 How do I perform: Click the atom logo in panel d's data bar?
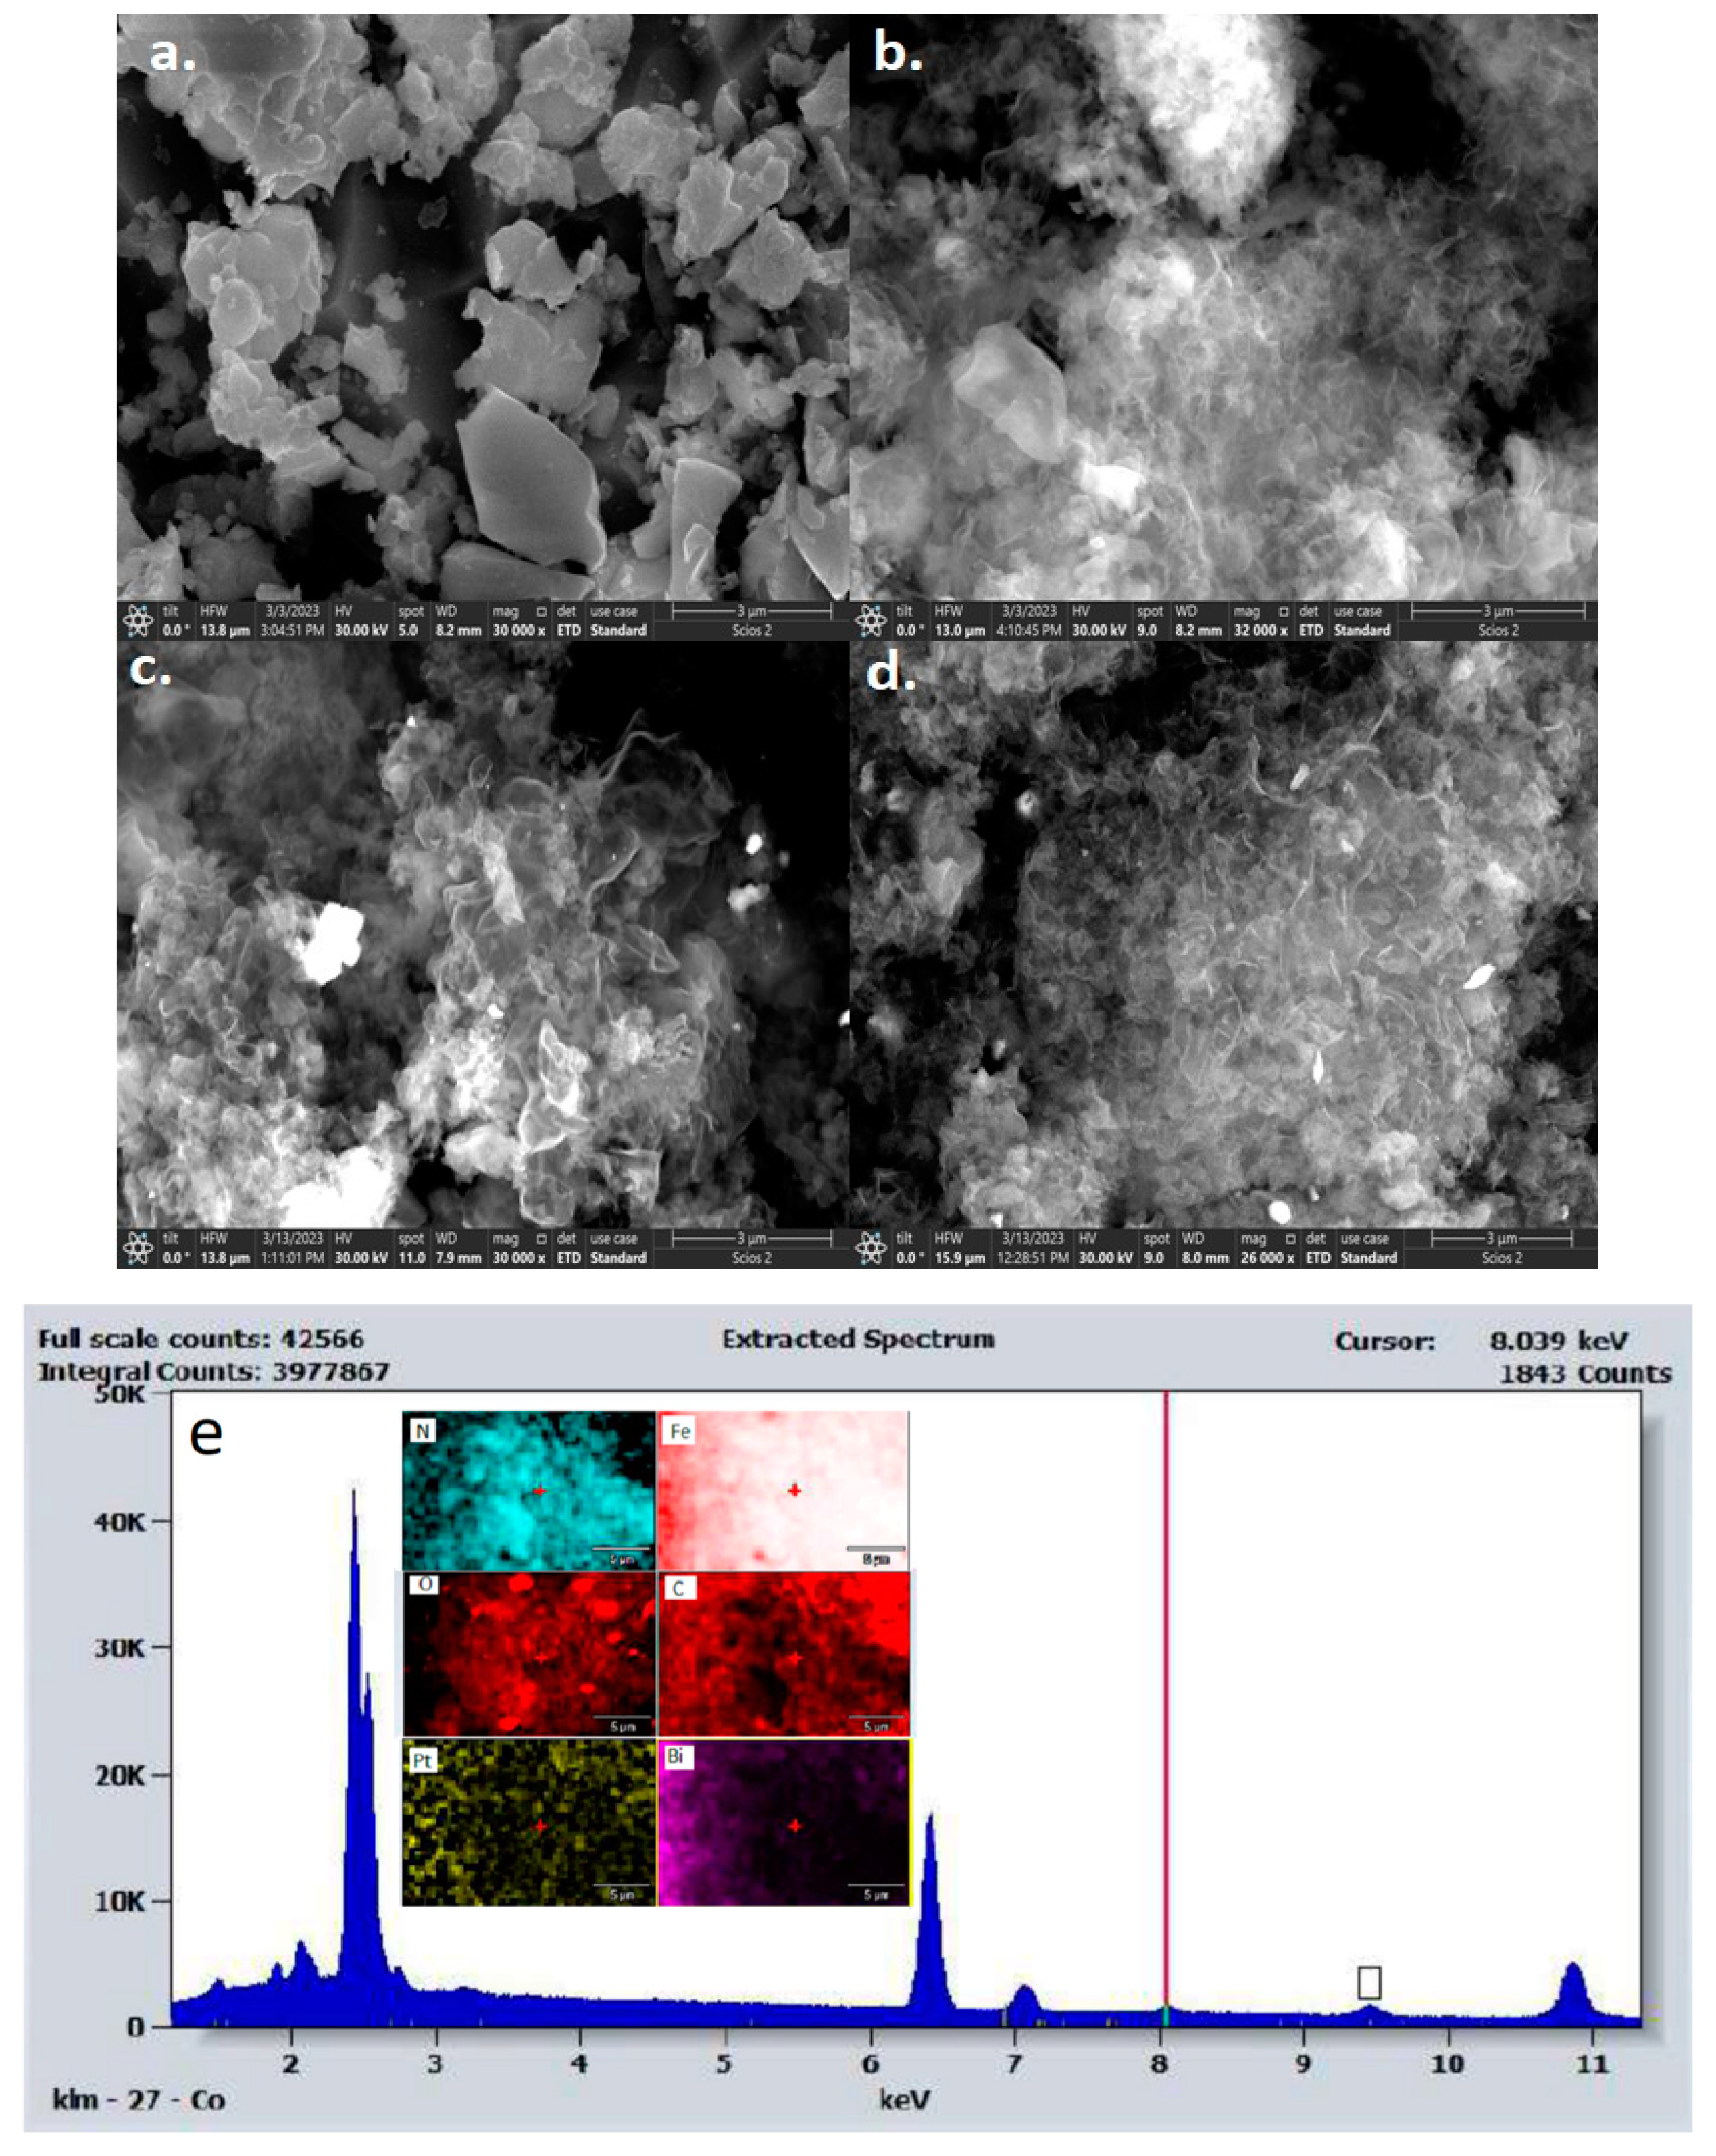click(x=870, y=1248)
